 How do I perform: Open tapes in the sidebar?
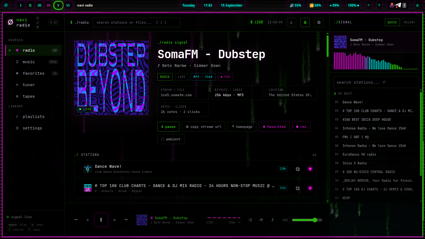click(x=34, y=96)
